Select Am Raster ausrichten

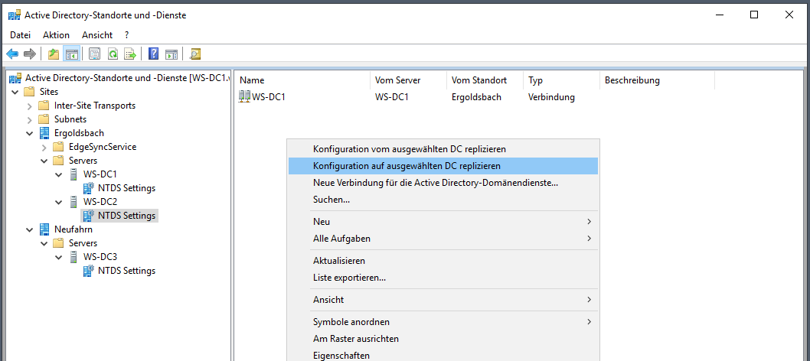point(443,339)
